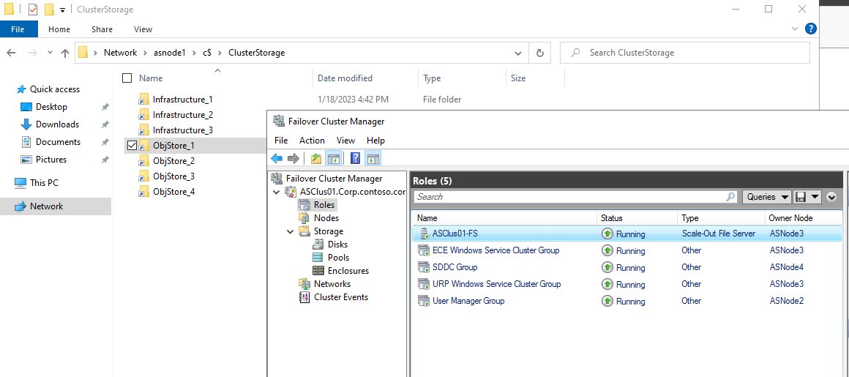Viewport: 849px width, 377px height.
Task: Expand the search options chevron
Action: click(x=831, y=197)
